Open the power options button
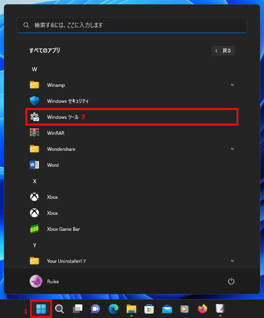 (231, 281)
